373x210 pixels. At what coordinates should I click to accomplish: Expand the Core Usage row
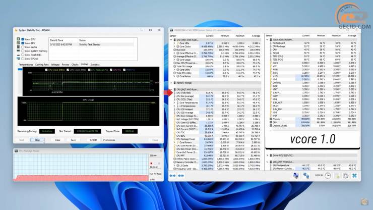point(174,60)
